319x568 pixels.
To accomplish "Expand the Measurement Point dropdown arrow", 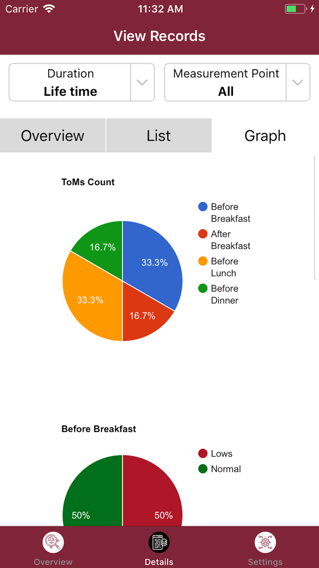I will click(x=298, y=82).
